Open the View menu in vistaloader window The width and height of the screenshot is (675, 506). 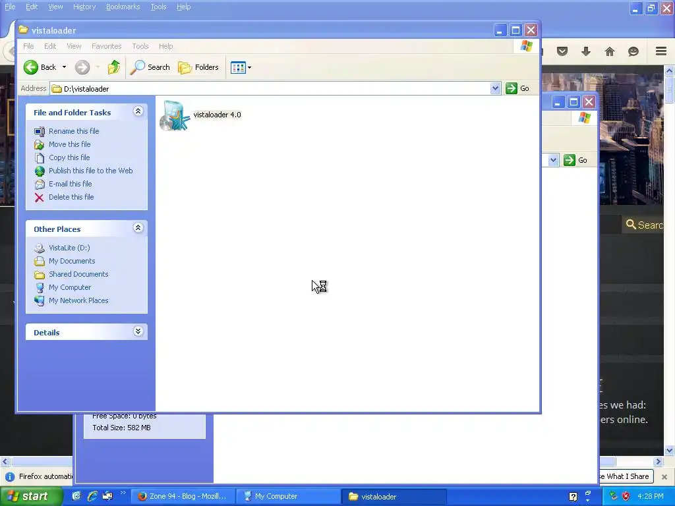[x=74, y=46]
